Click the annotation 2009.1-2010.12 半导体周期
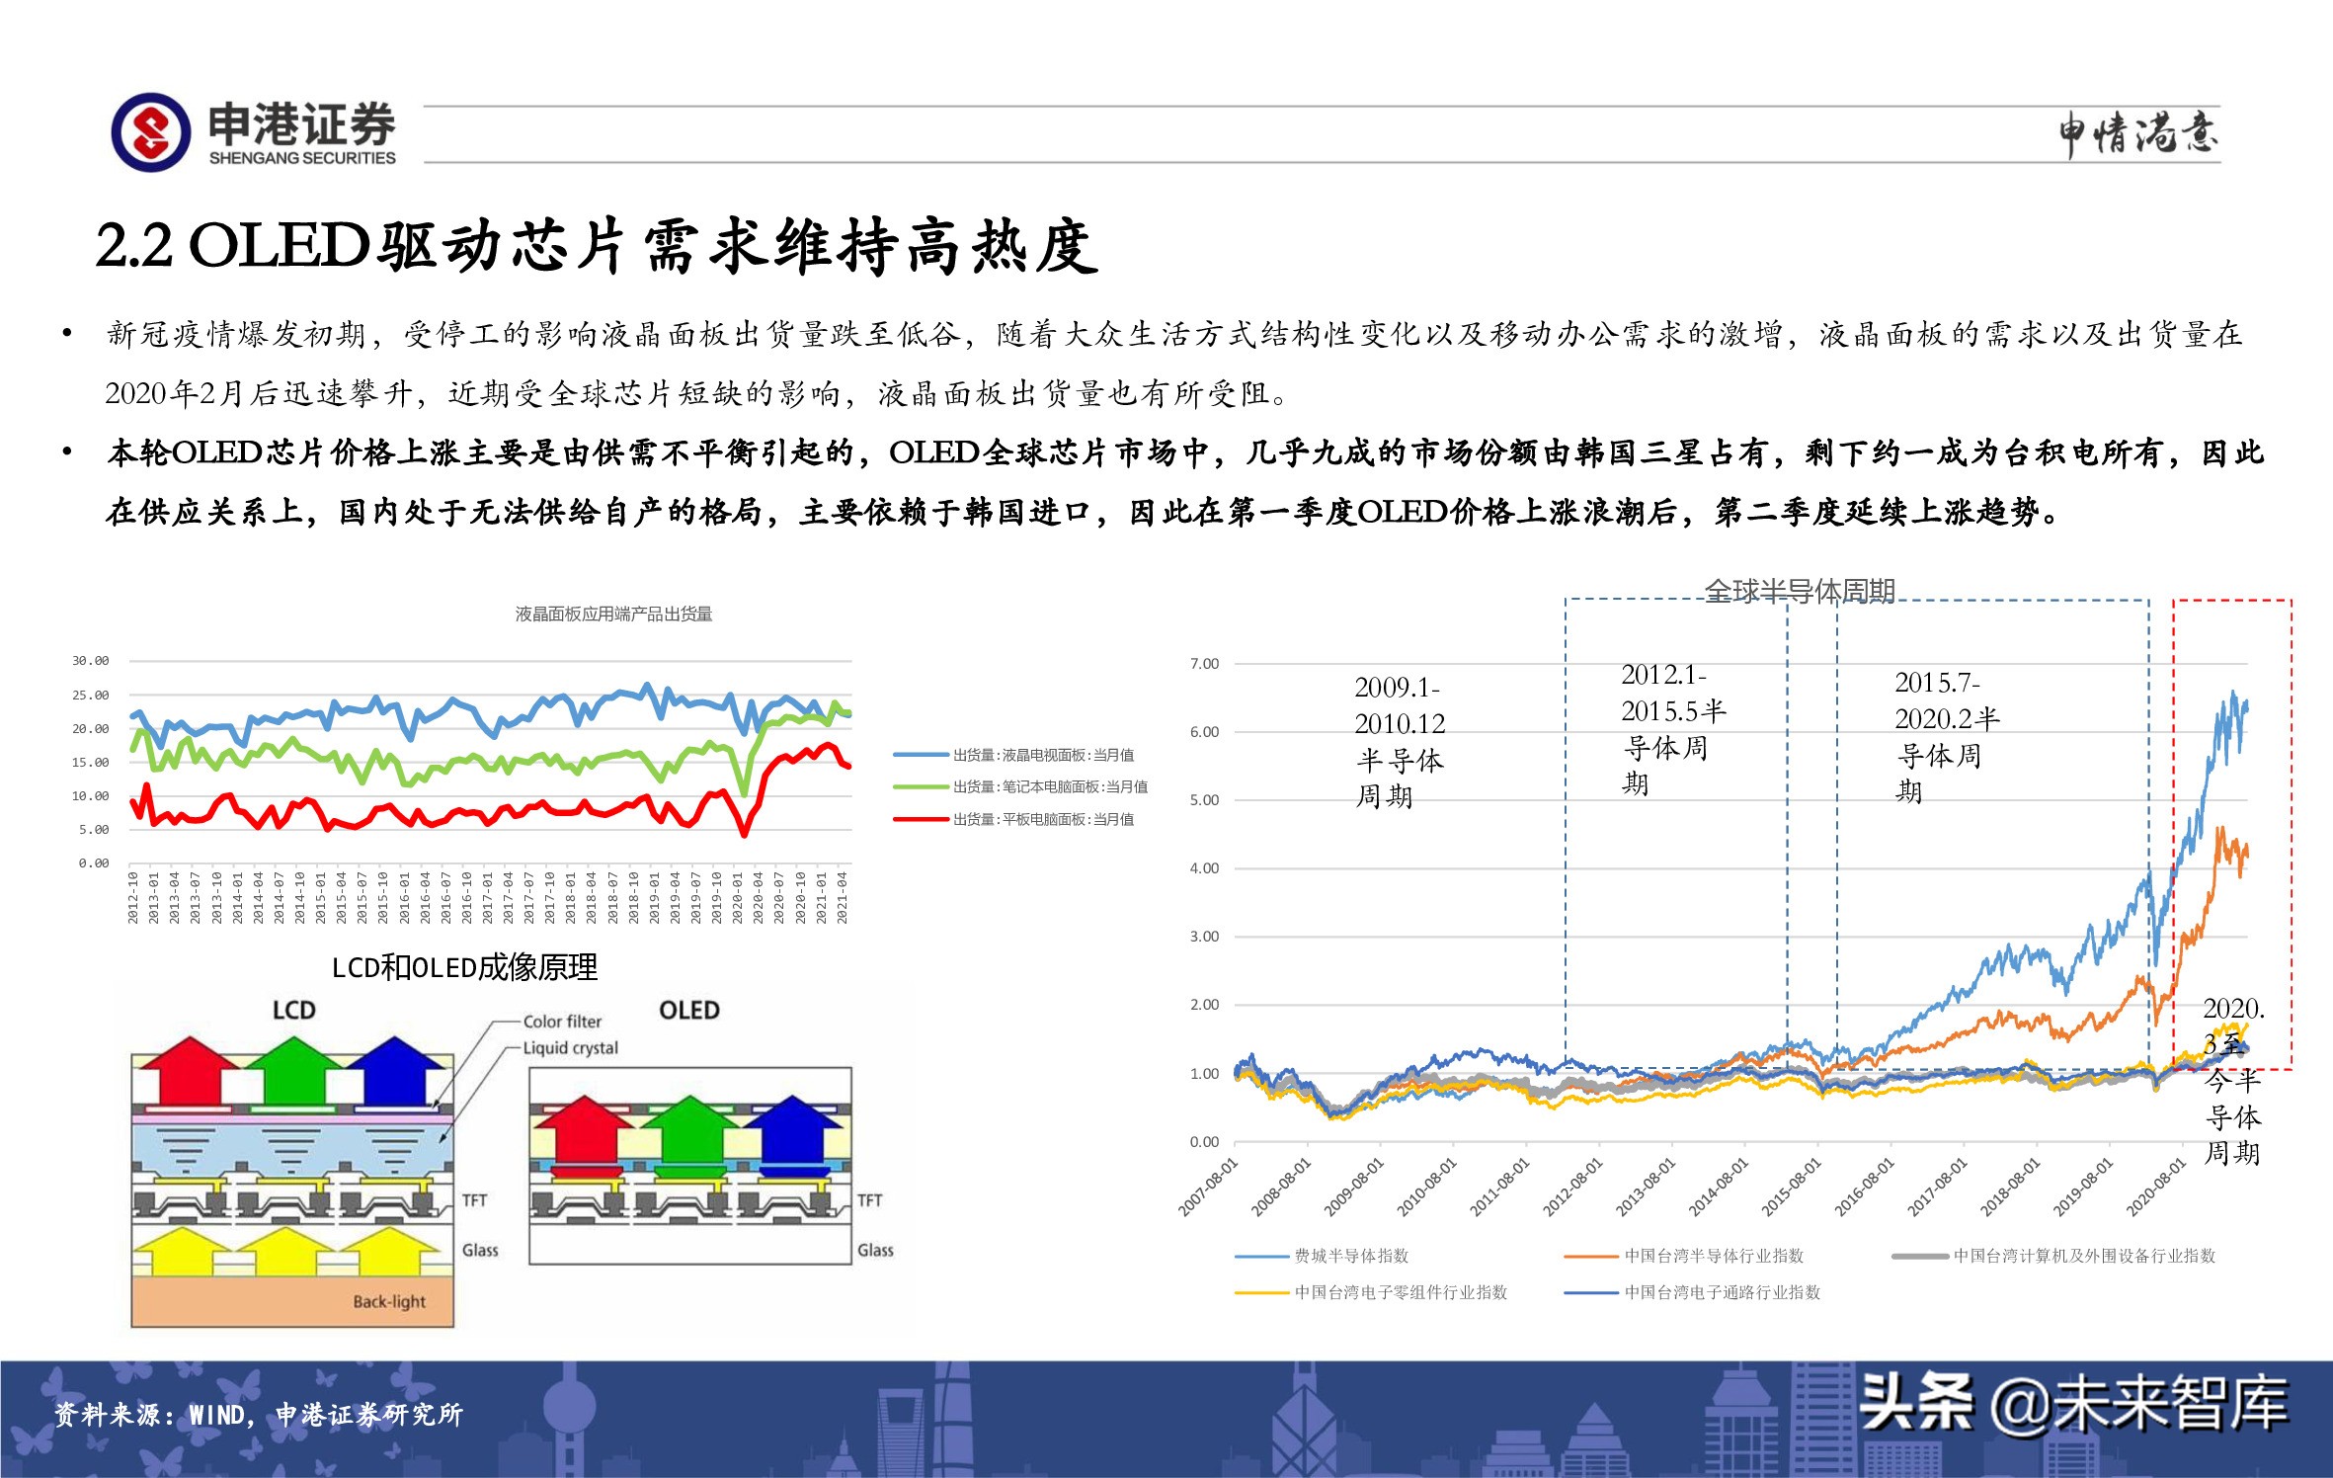This screenshot has height=1478, width=2333. coord(1399,741)
